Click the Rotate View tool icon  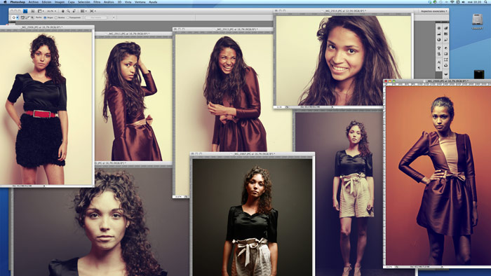(x=74, y=11)
